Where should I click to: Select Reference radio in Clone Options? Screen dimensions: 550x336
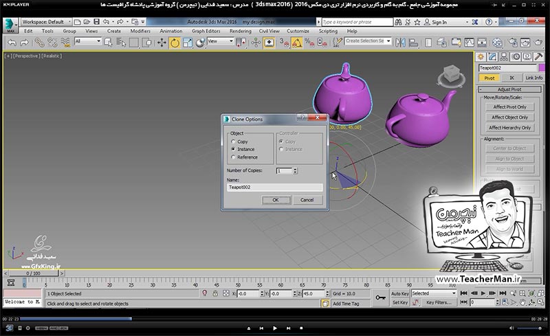(x=233, y=157)
